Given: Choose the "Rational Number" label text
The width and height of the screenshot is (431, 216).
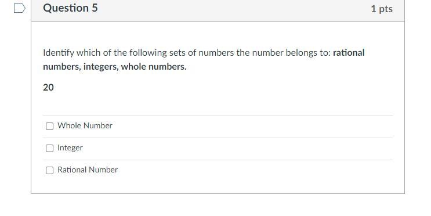Looking at the screenshot, I should point(88,170).
